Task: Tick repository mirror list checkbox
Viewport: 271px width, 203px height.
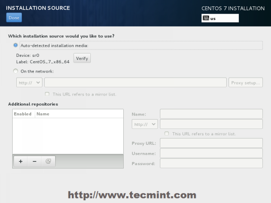Action: (167, 134)
